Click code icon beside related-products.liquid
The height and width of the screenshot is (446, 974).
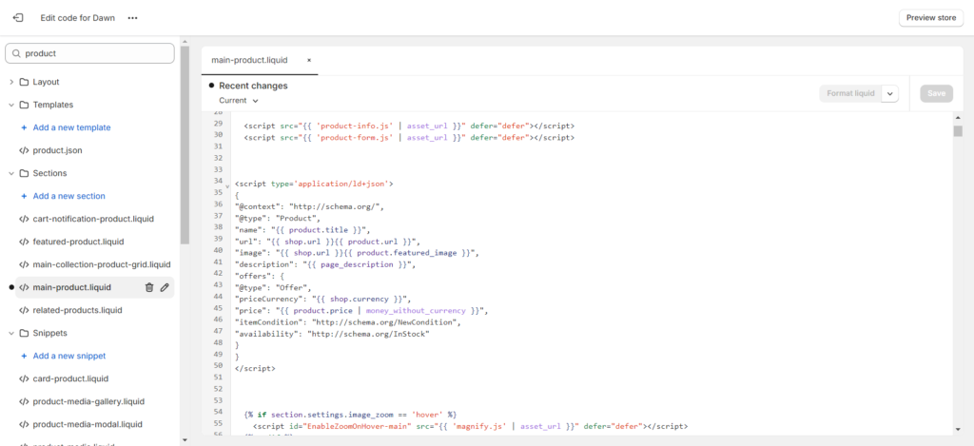coord(24,310)
